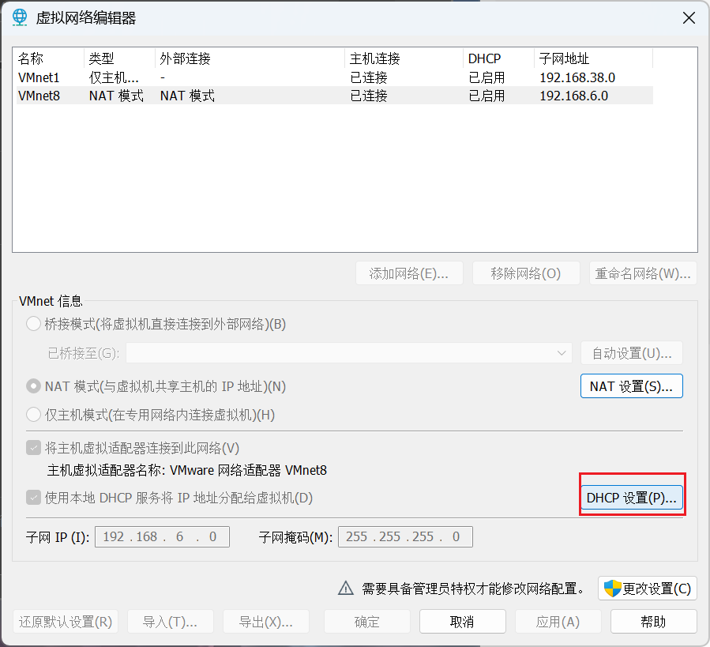This screenshot has height=647, width=710.
Task: Open the 已桥接至 dropdown
Action: 349,353
